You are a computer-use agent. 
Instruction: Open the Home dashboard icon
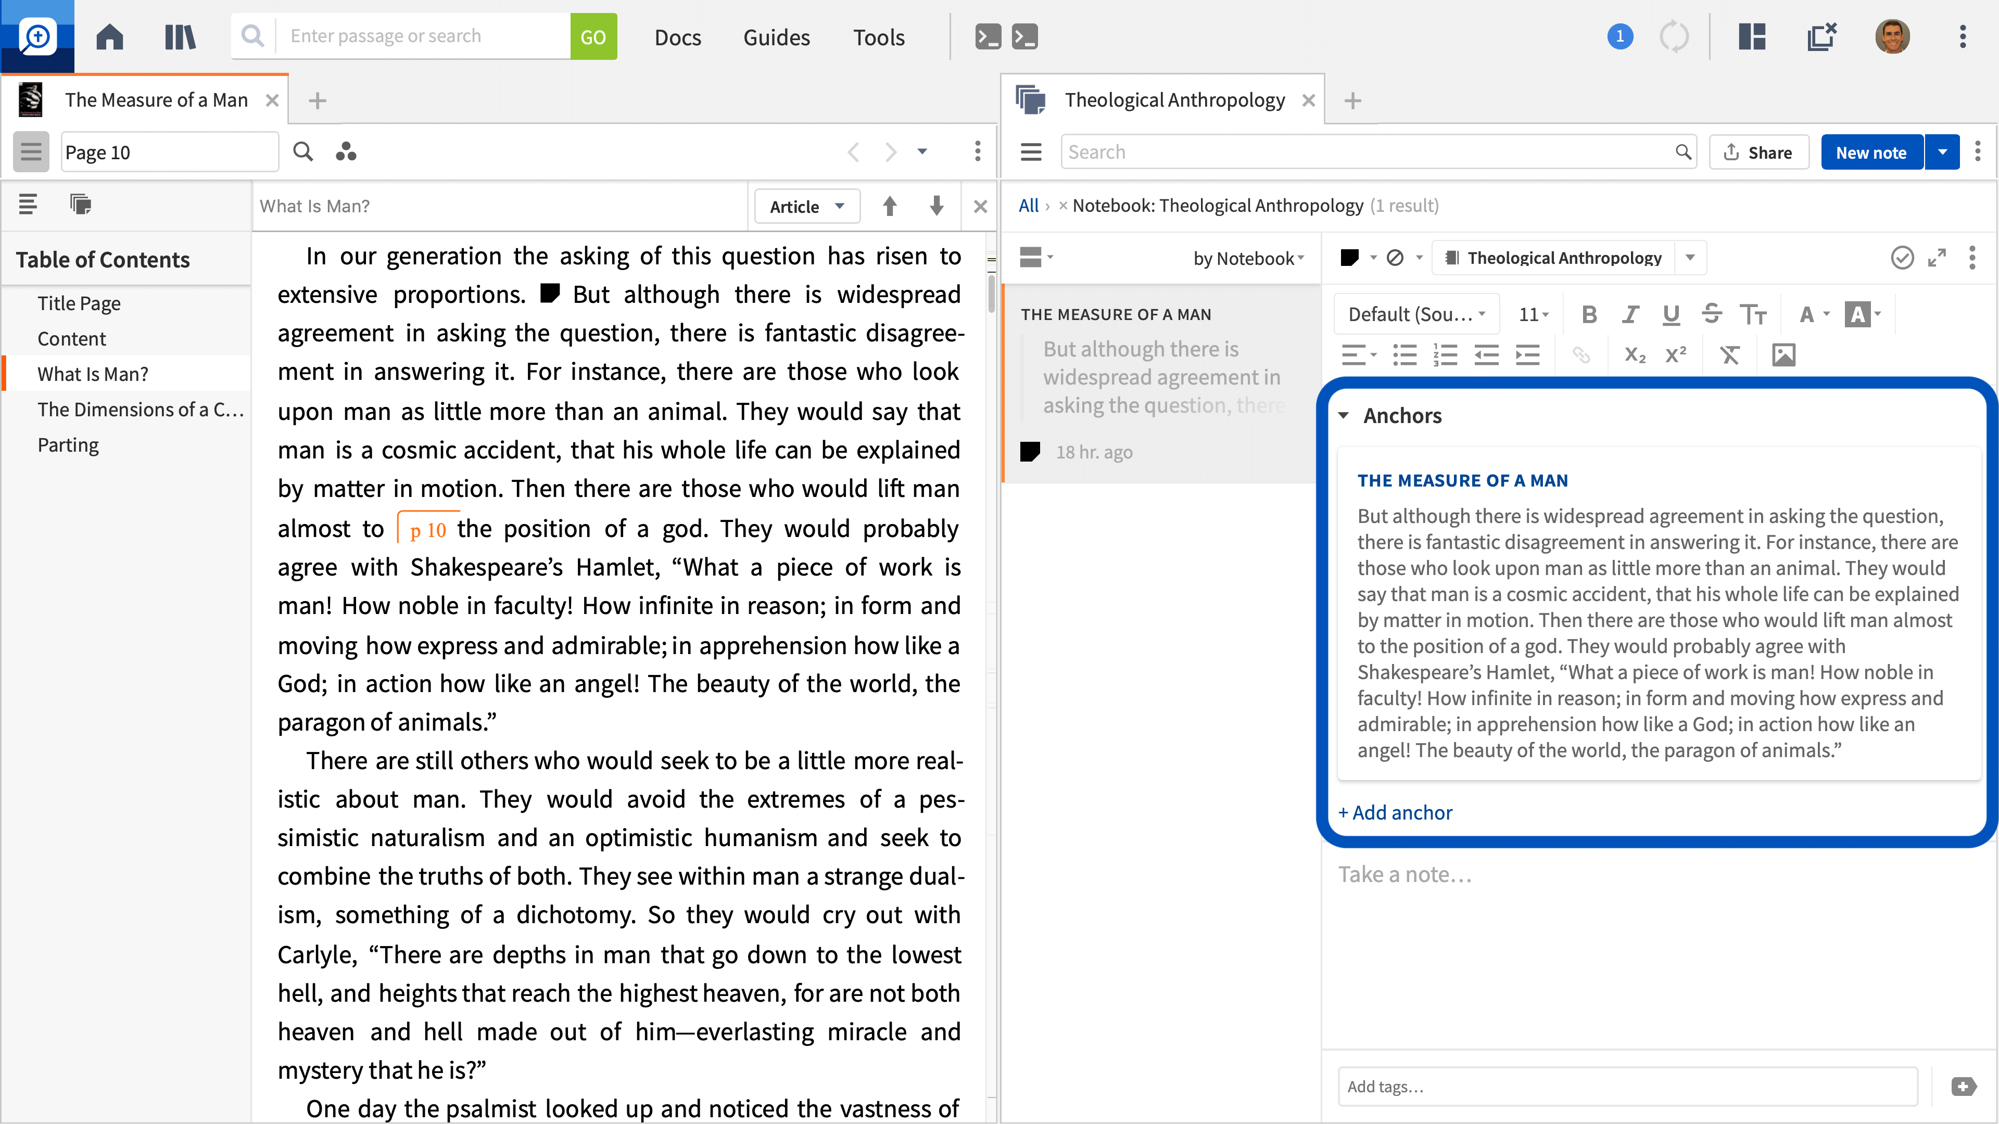tap(109, 36)
